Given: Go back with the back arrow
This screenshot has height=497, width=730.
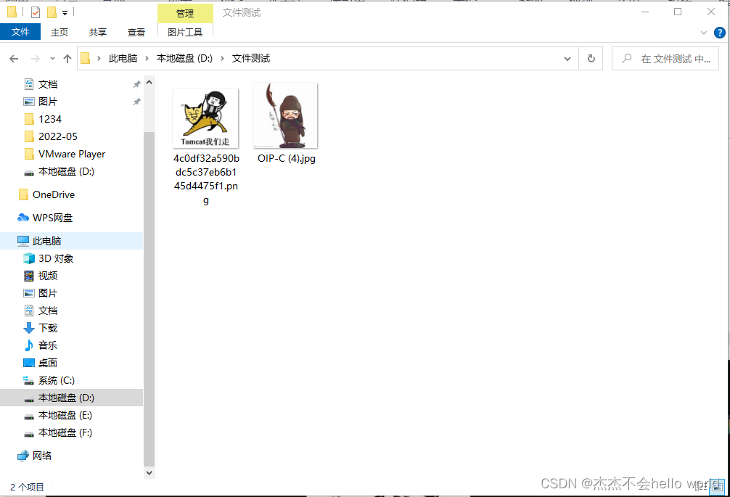Looking at the screenshot, I should pyautogui.click(x=14, y=59).
